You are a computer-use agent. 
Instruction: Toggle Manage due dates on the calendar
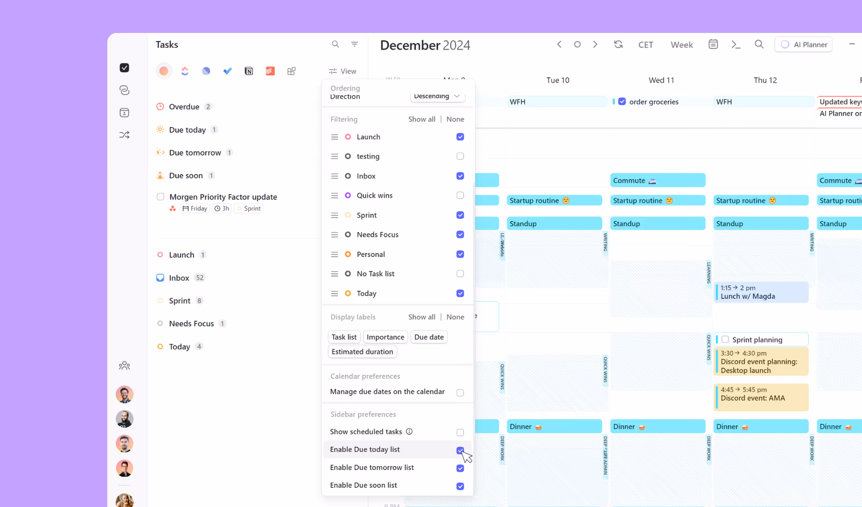tap(460, 392)
